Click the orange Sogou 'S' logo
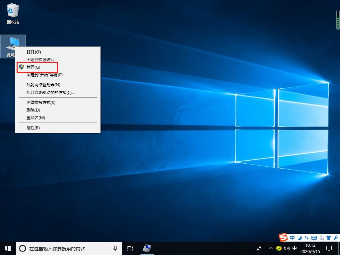Viewport: 340px width, 255px height. 283,237
